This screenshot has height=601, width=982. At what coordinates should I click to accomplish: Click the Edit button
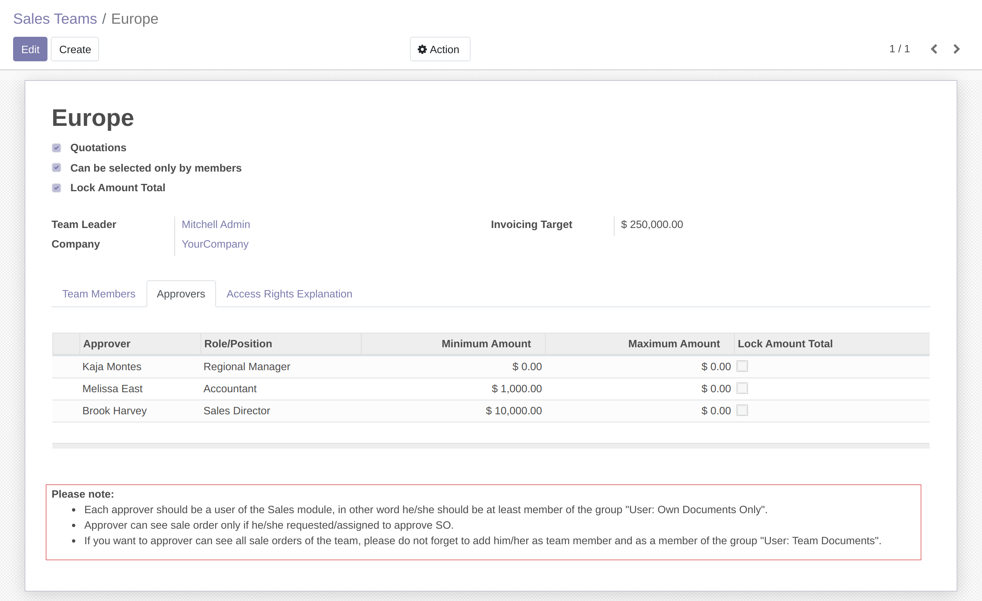click(x=30, y=49)
